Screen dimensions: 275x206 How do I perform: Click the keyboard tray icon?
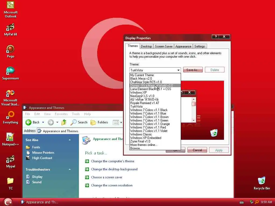pos(242,203)
